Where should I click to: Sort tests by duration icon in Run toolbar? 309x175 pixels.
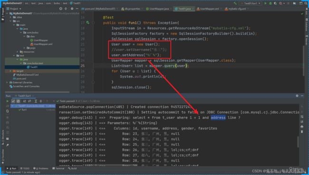[29, 101]
